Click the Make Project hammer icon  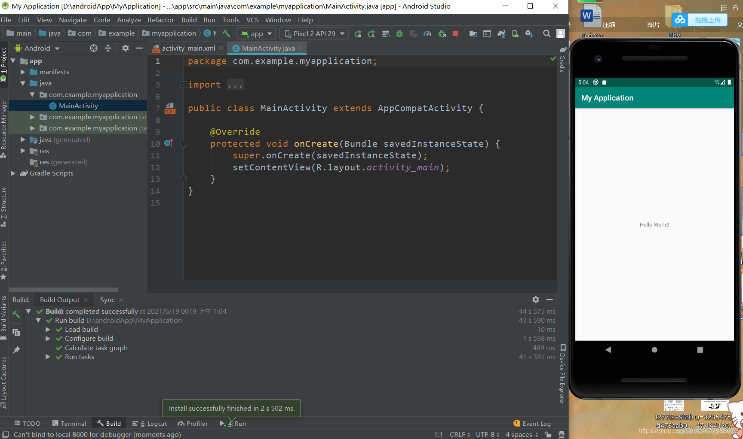click(x=227, y=33)
